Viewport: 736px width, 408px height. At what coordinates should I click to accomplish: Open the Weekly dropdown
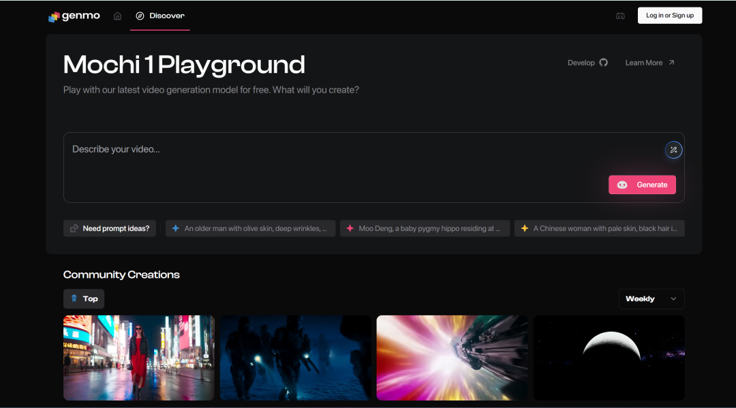651,299
